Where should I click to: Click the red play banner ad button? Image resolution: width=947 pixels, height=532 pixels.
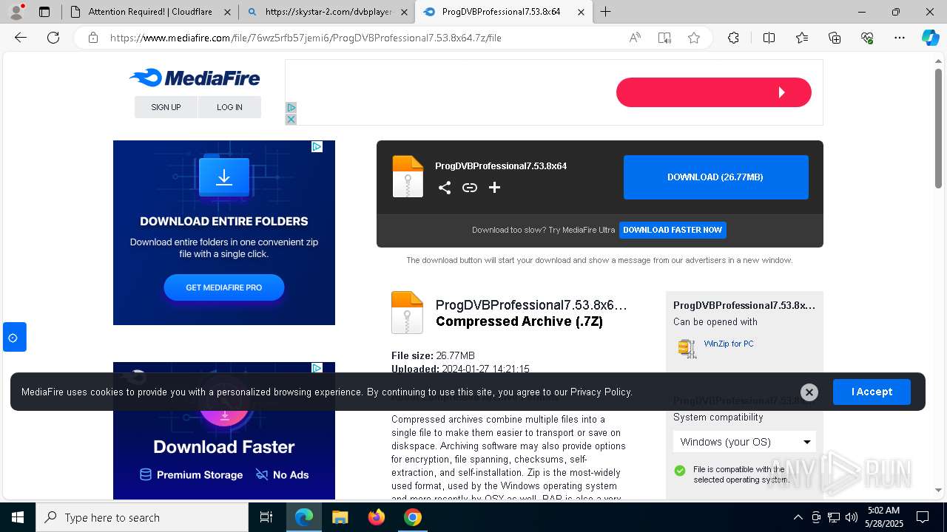click(714, 92)
